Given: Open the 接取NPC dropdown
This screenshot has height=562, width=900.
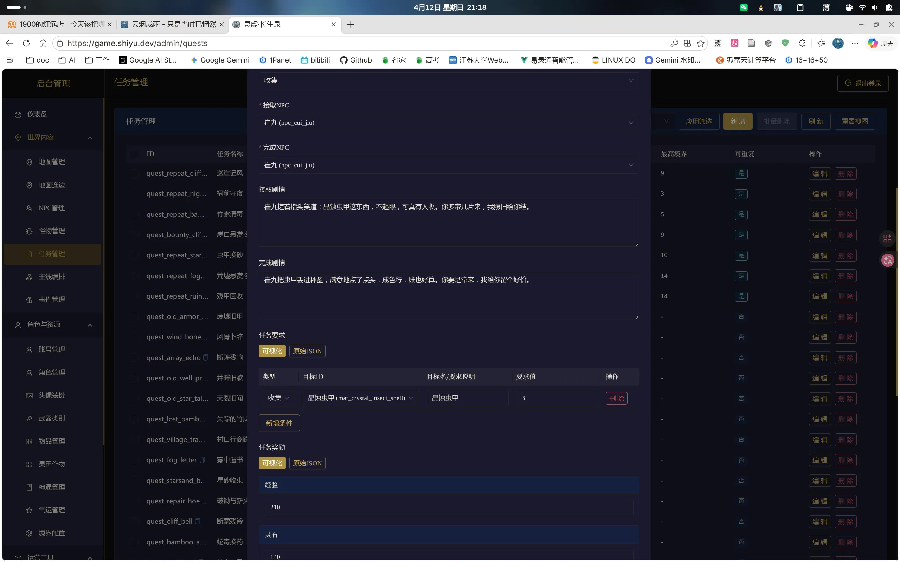Looking at the screenshot, I should coord(449,123).
